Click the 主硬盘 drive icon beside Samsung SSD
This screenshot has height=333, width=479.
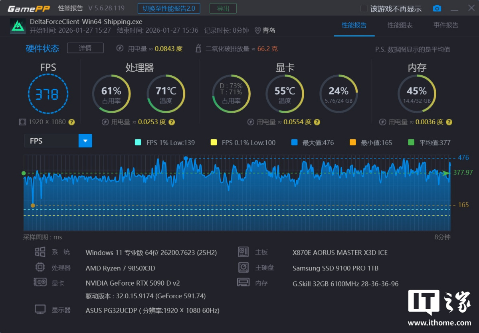click(243, 267)
